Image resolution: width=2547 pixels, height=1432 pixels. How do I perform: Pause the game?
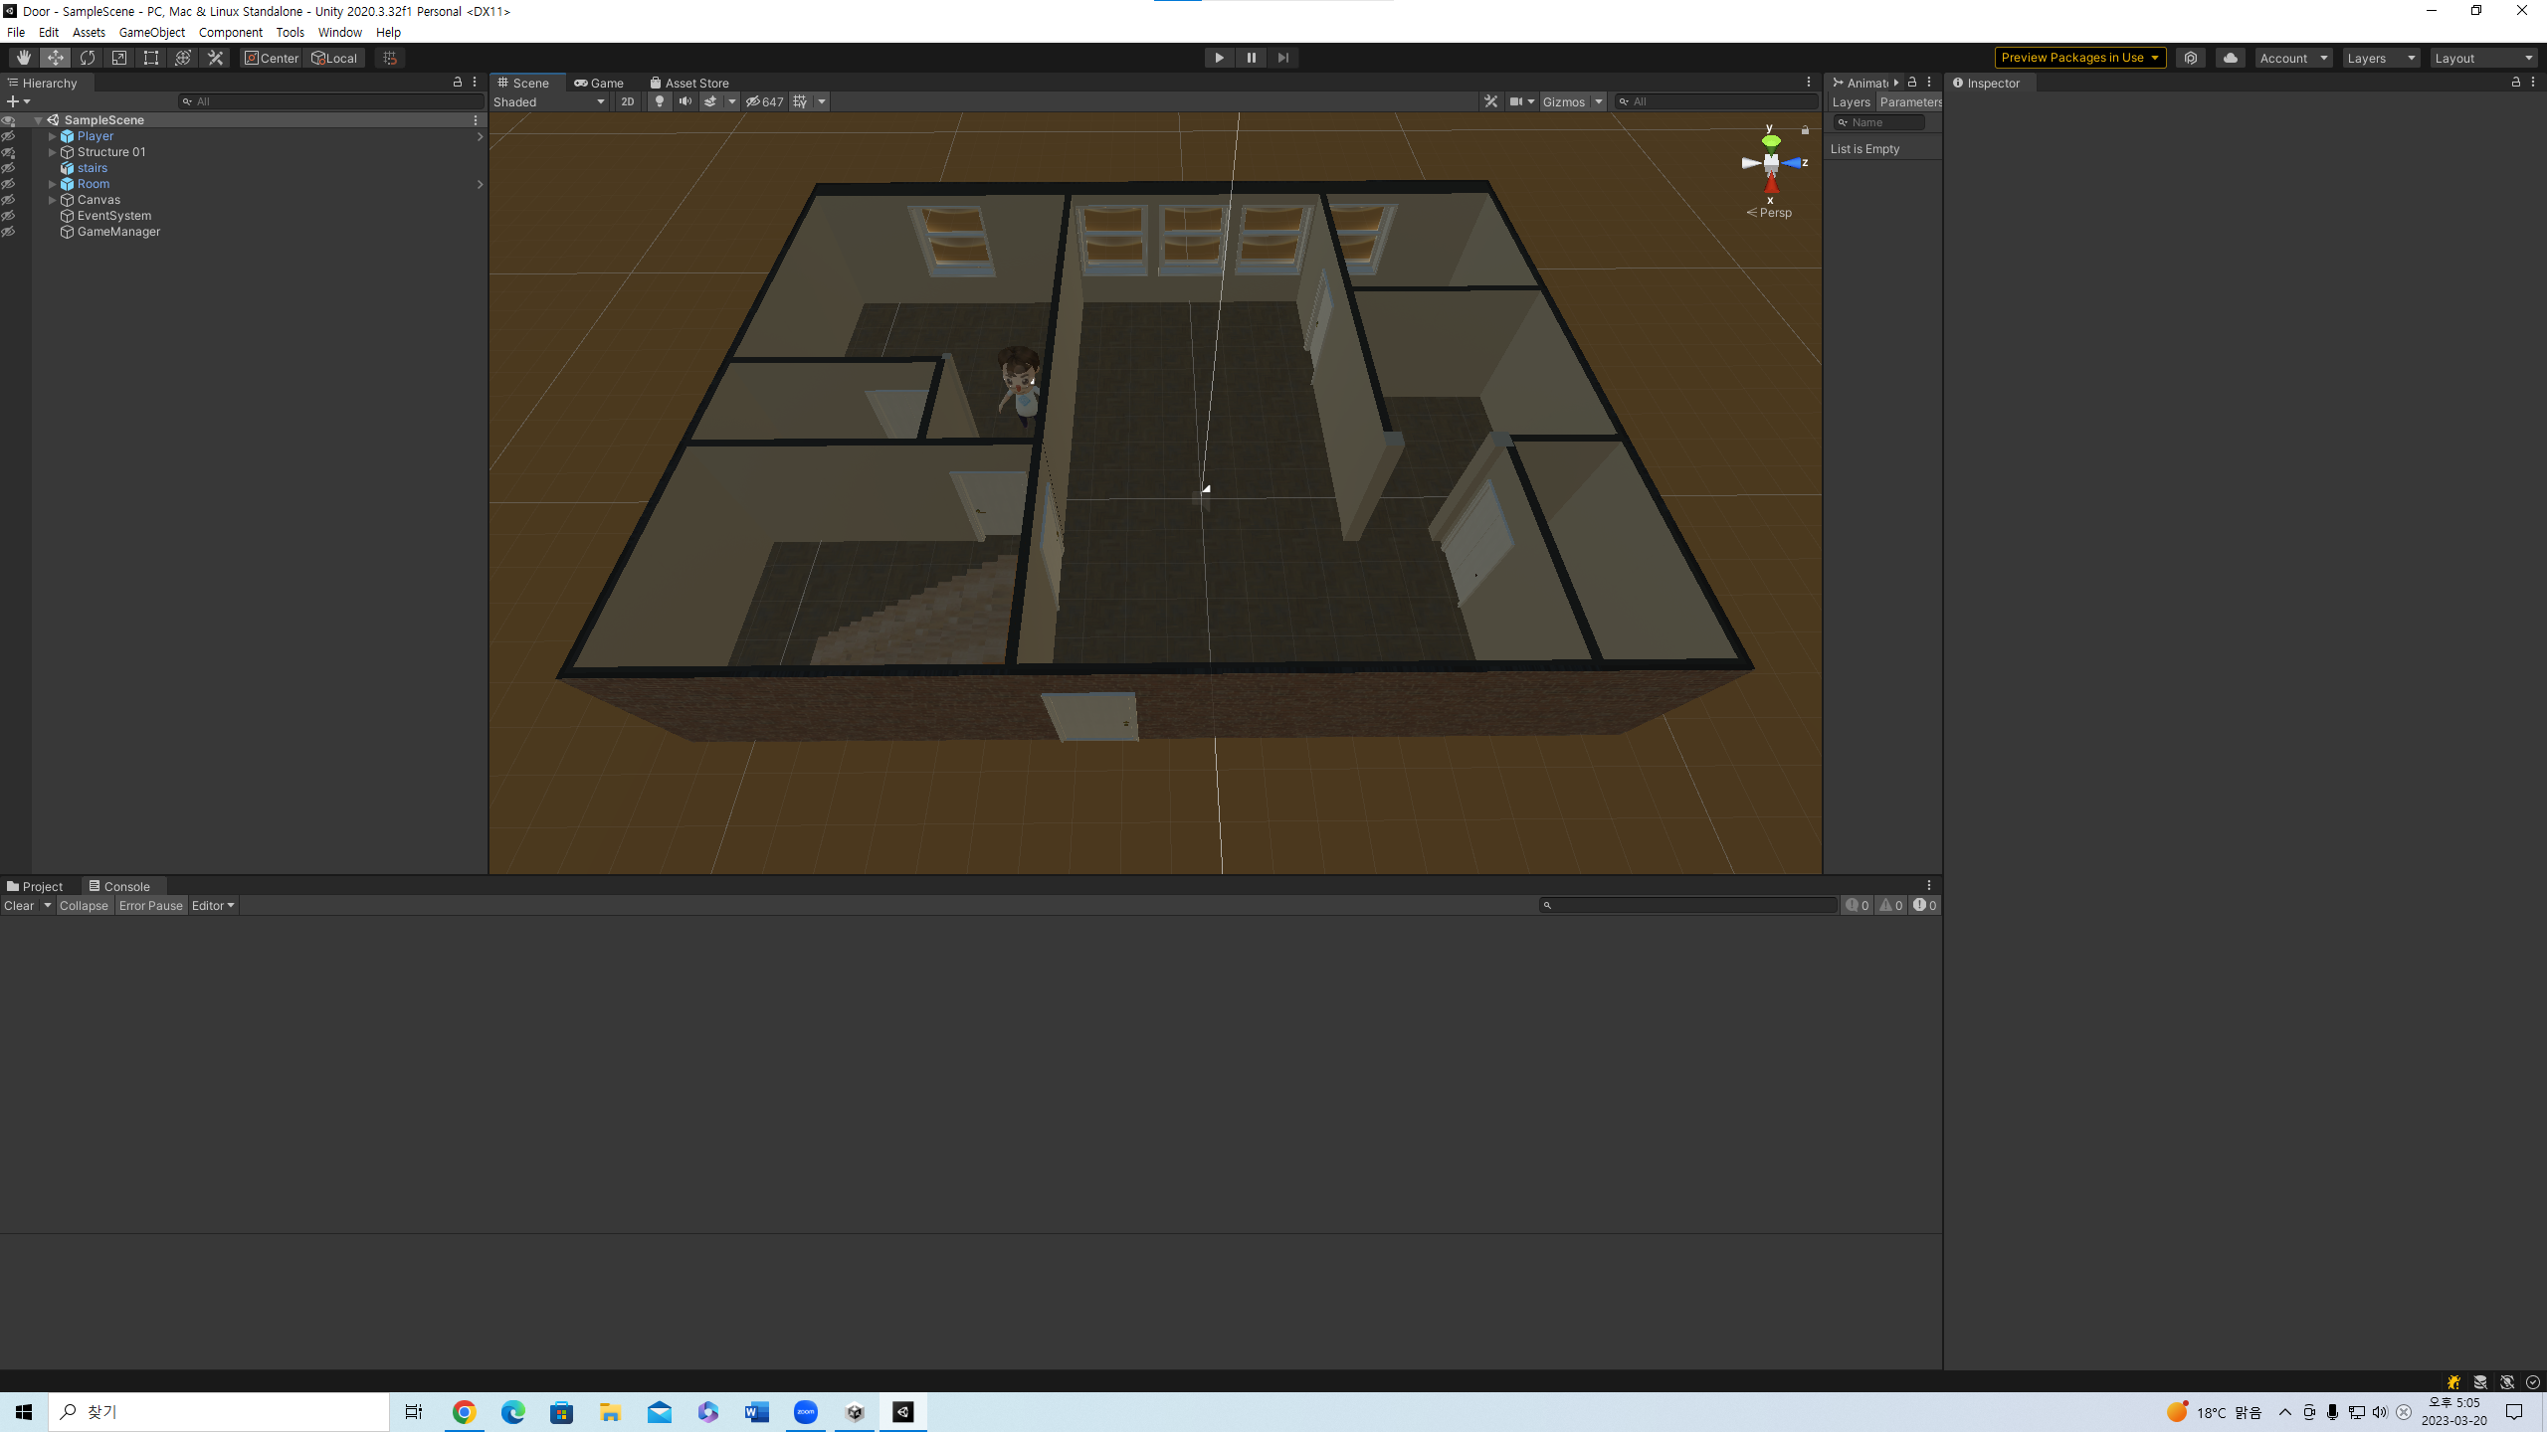(1252, 58)
